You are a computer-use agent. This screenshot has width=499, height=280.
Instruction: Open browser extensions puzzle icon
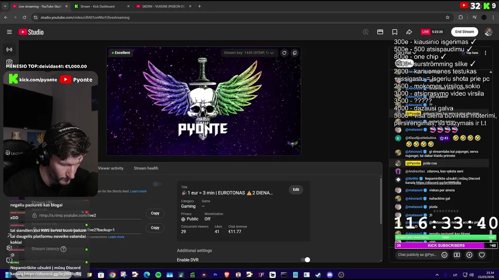(461, 17)
